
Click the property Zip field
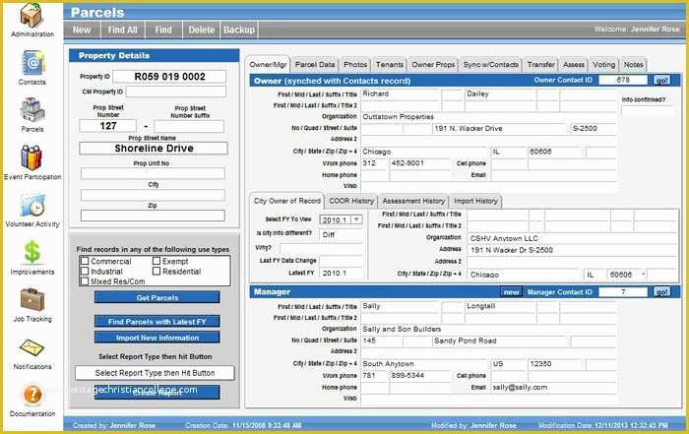coord(153,216)
